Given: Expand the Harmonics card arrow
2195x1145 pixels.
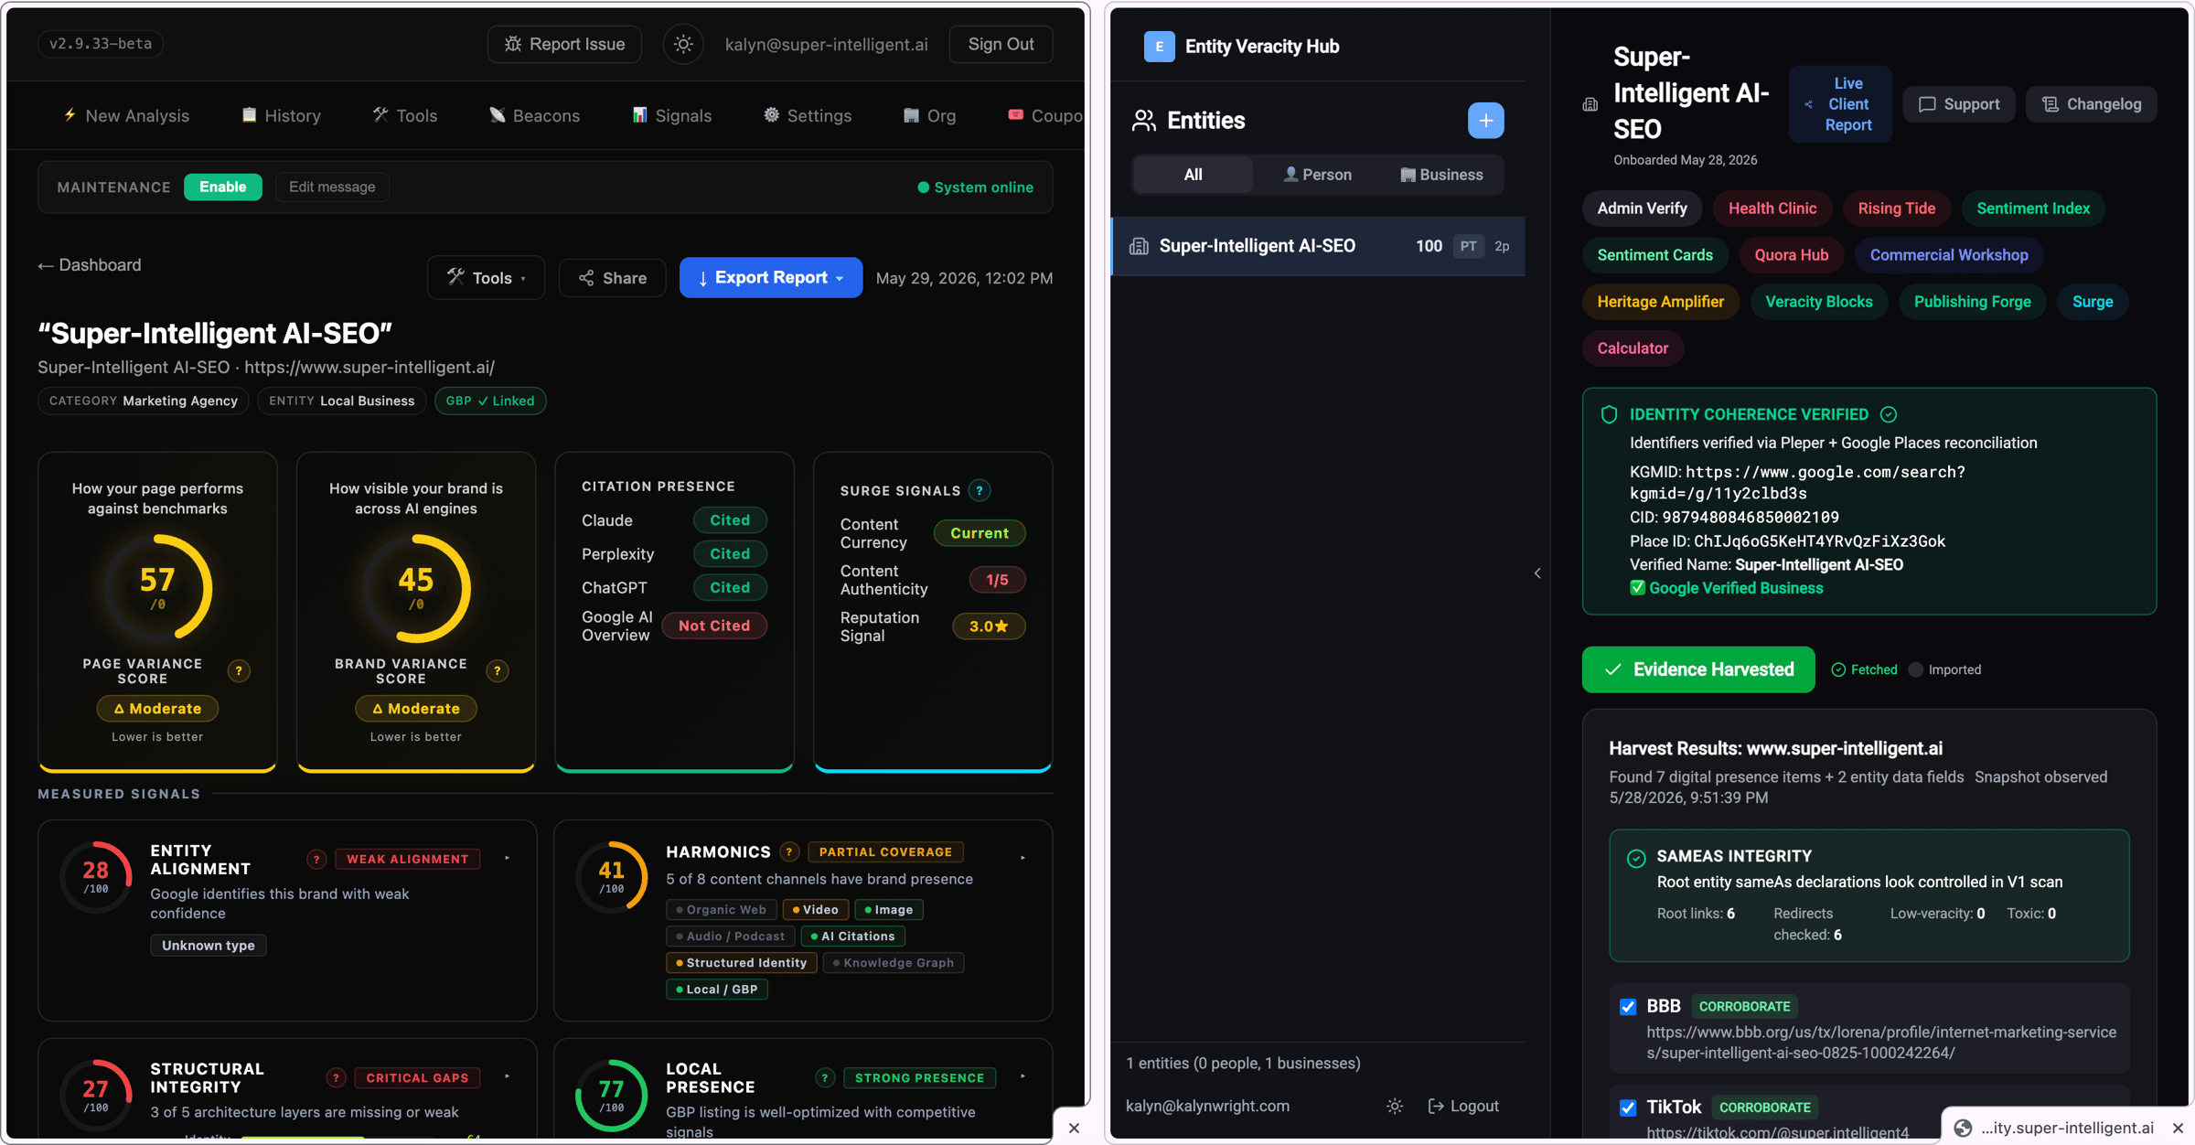Looking at the screenshot, I should pos(1023,858).
